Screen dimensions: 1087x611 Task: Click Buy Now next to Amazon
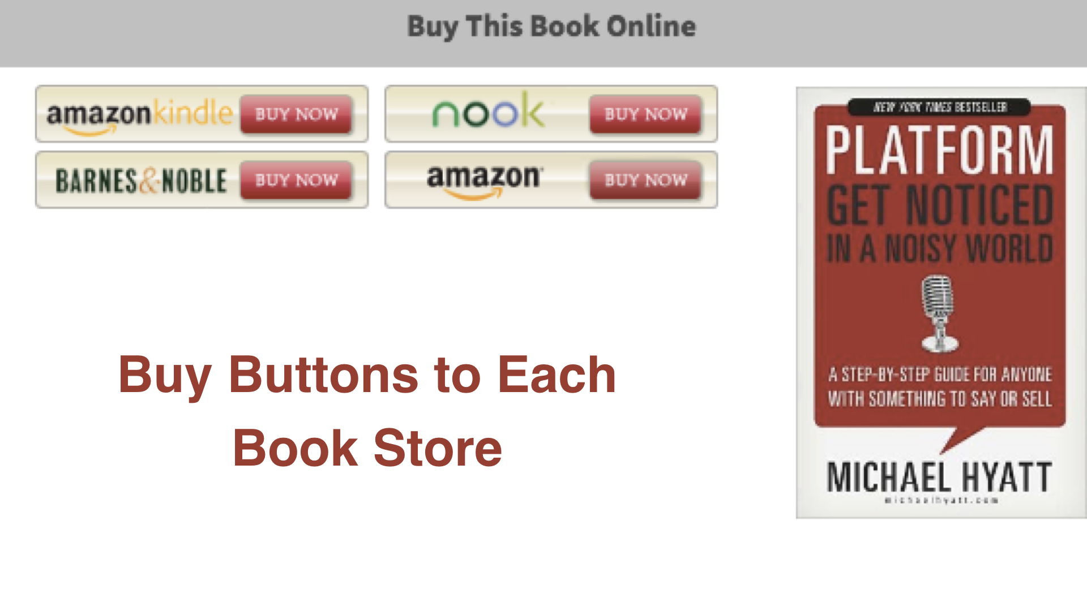pyautogui.click(x=645, y=180)
